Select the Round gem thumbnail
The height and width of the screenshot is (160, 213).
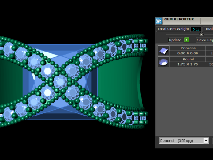[163, 62]
